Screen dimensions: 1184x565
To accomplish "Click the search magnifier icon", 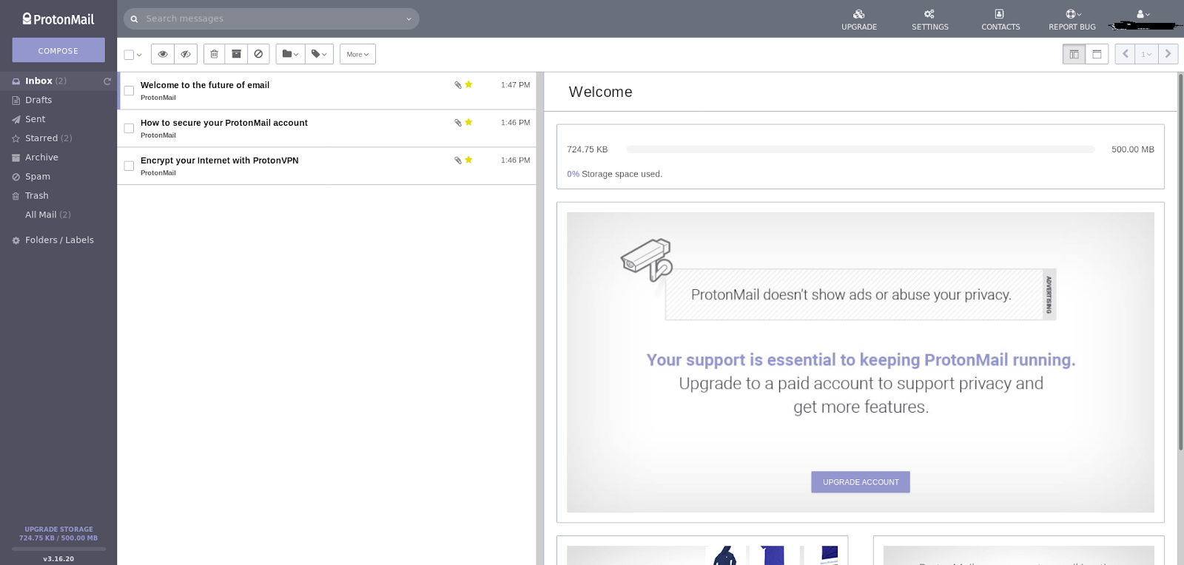I will pos(135,19).
